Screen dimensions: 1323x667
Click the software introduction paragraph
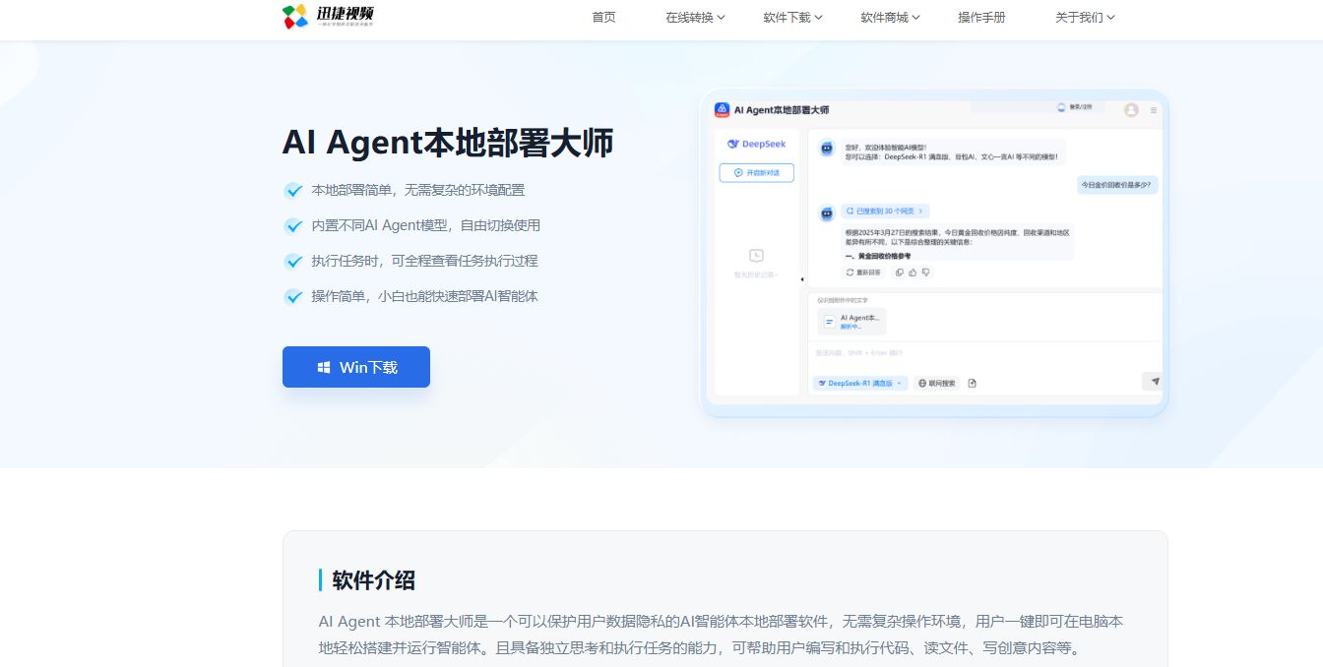pos(721,636)
